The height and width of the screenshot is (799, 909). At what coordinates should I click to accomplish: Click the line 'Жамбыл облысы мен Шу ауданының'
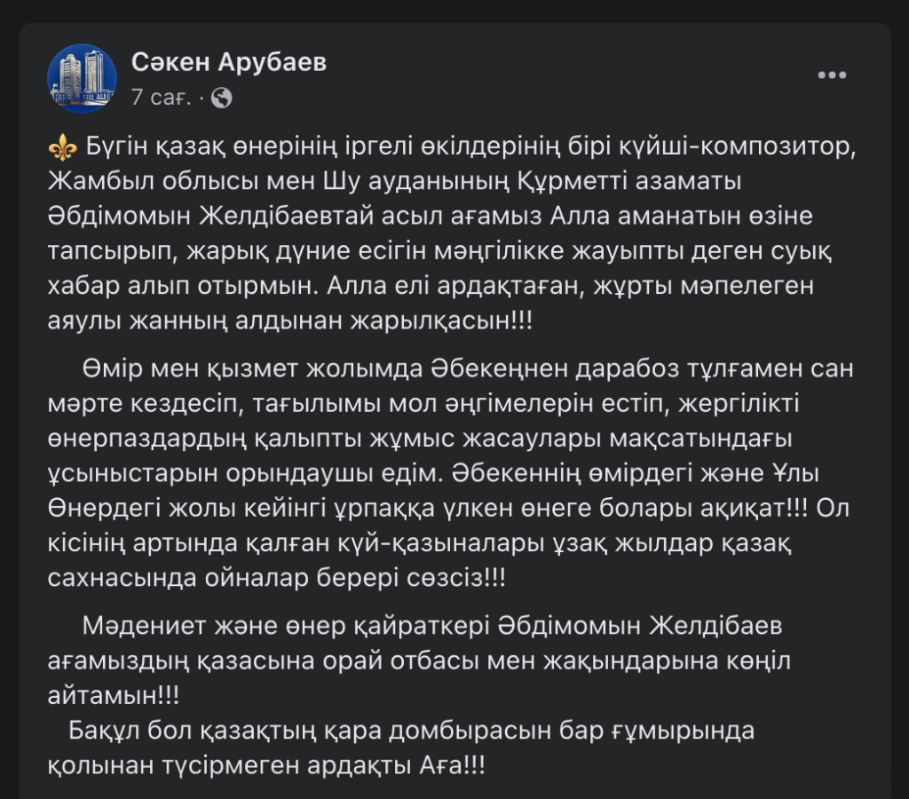coord(395,181)
